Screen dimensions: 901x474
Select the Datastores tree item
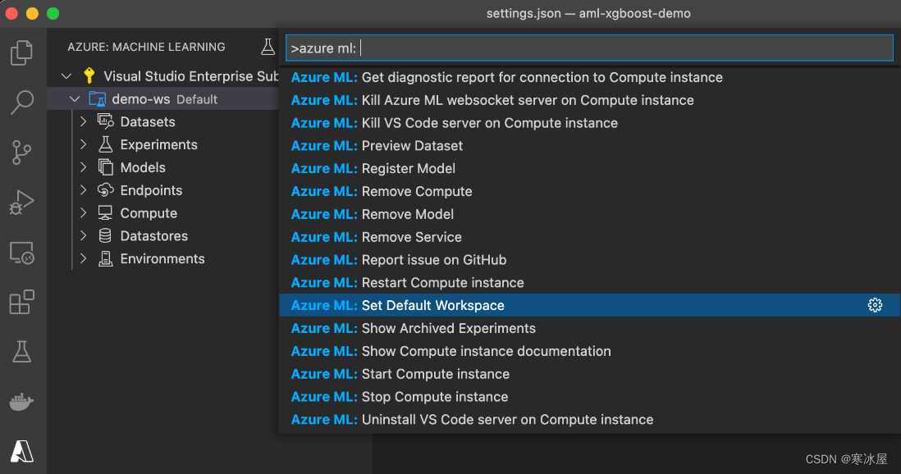tap(153, 236)
